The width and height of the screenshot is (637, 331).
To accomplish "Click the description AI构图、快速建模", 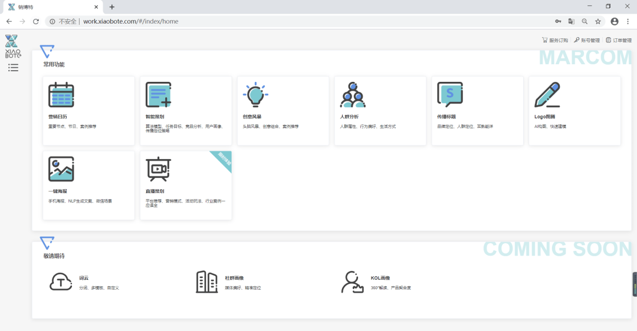I will click(550, 127).
